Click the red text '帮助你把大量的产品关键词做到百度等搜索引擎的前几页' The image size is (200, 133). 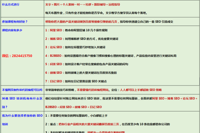point(81,22)
